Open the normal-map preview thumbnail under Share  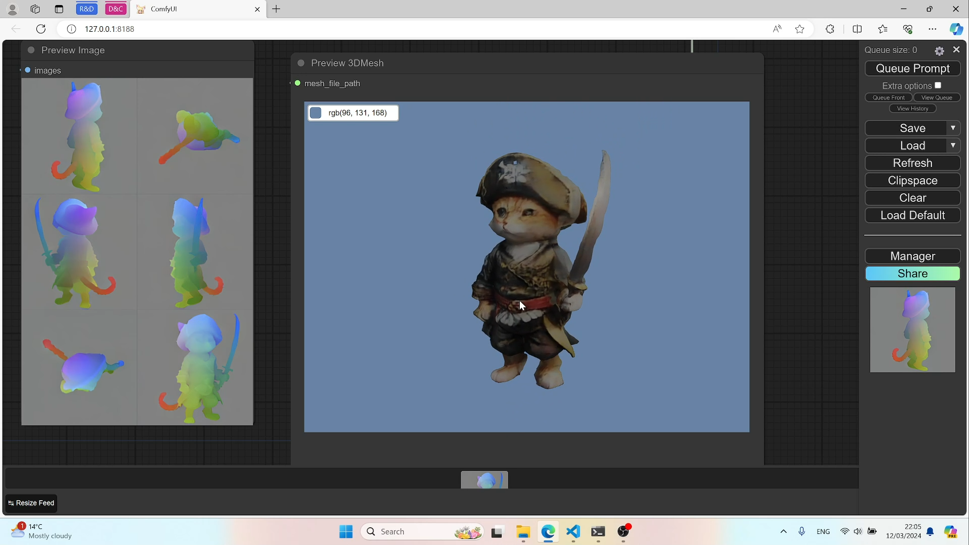pyautogui.click(x=912, y=330)
